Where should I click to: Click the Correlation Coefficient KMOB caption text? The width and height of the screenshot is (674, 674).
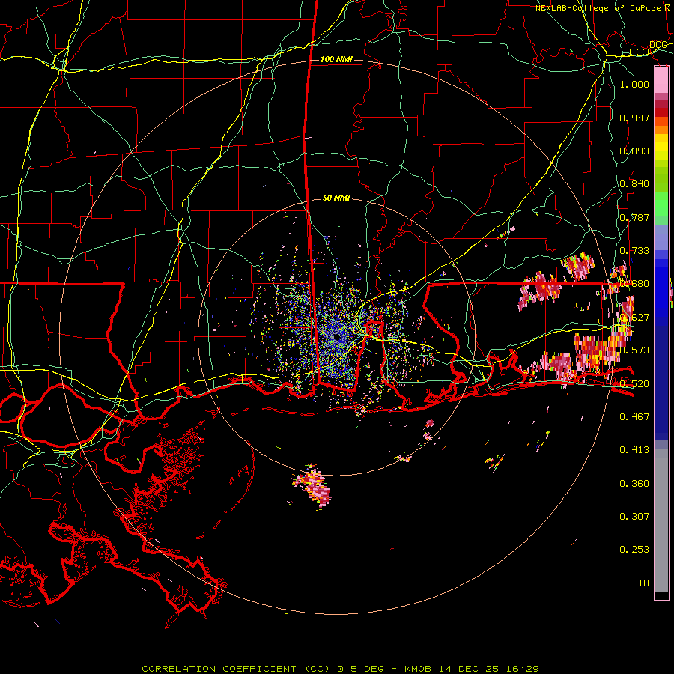pos(341,669)
